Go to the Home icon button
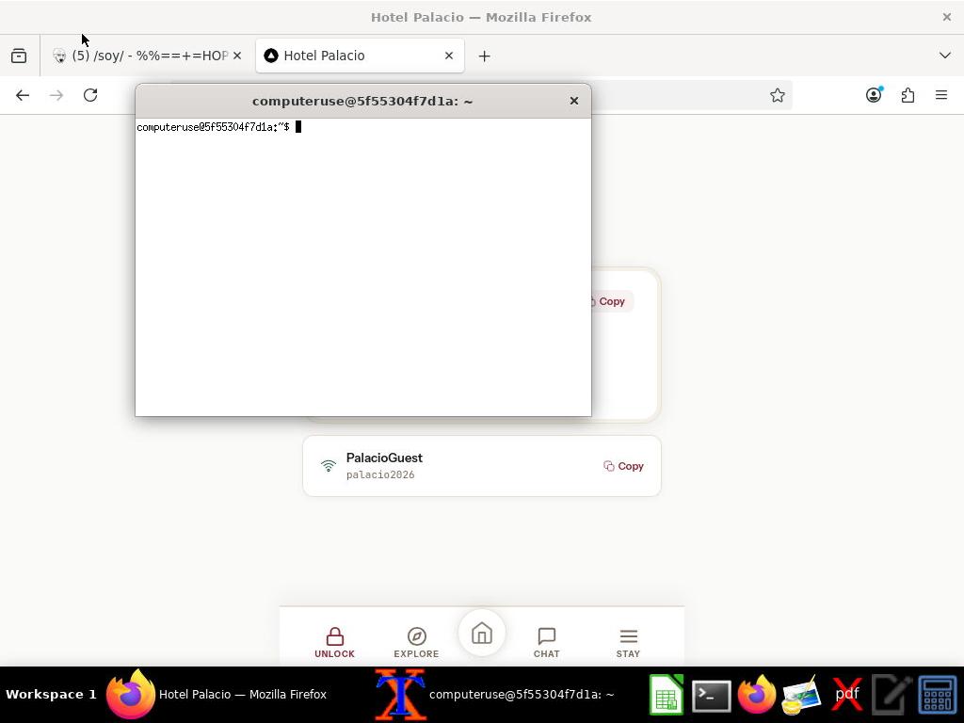Image resolution: width=964 pixels, height=723 pixels. (x=482, y=635)
